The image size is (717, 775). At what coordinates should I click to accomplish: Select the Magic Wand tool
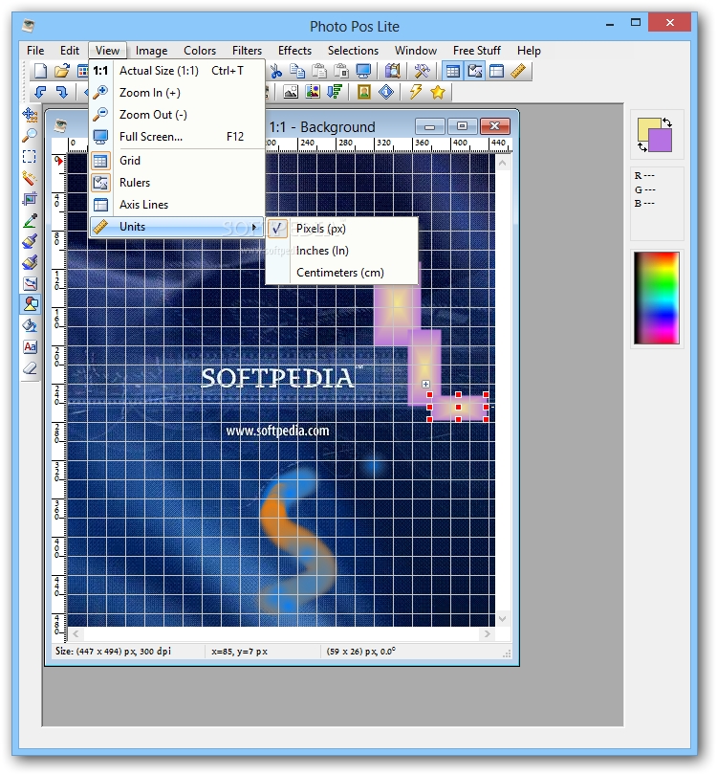(30, 178)
